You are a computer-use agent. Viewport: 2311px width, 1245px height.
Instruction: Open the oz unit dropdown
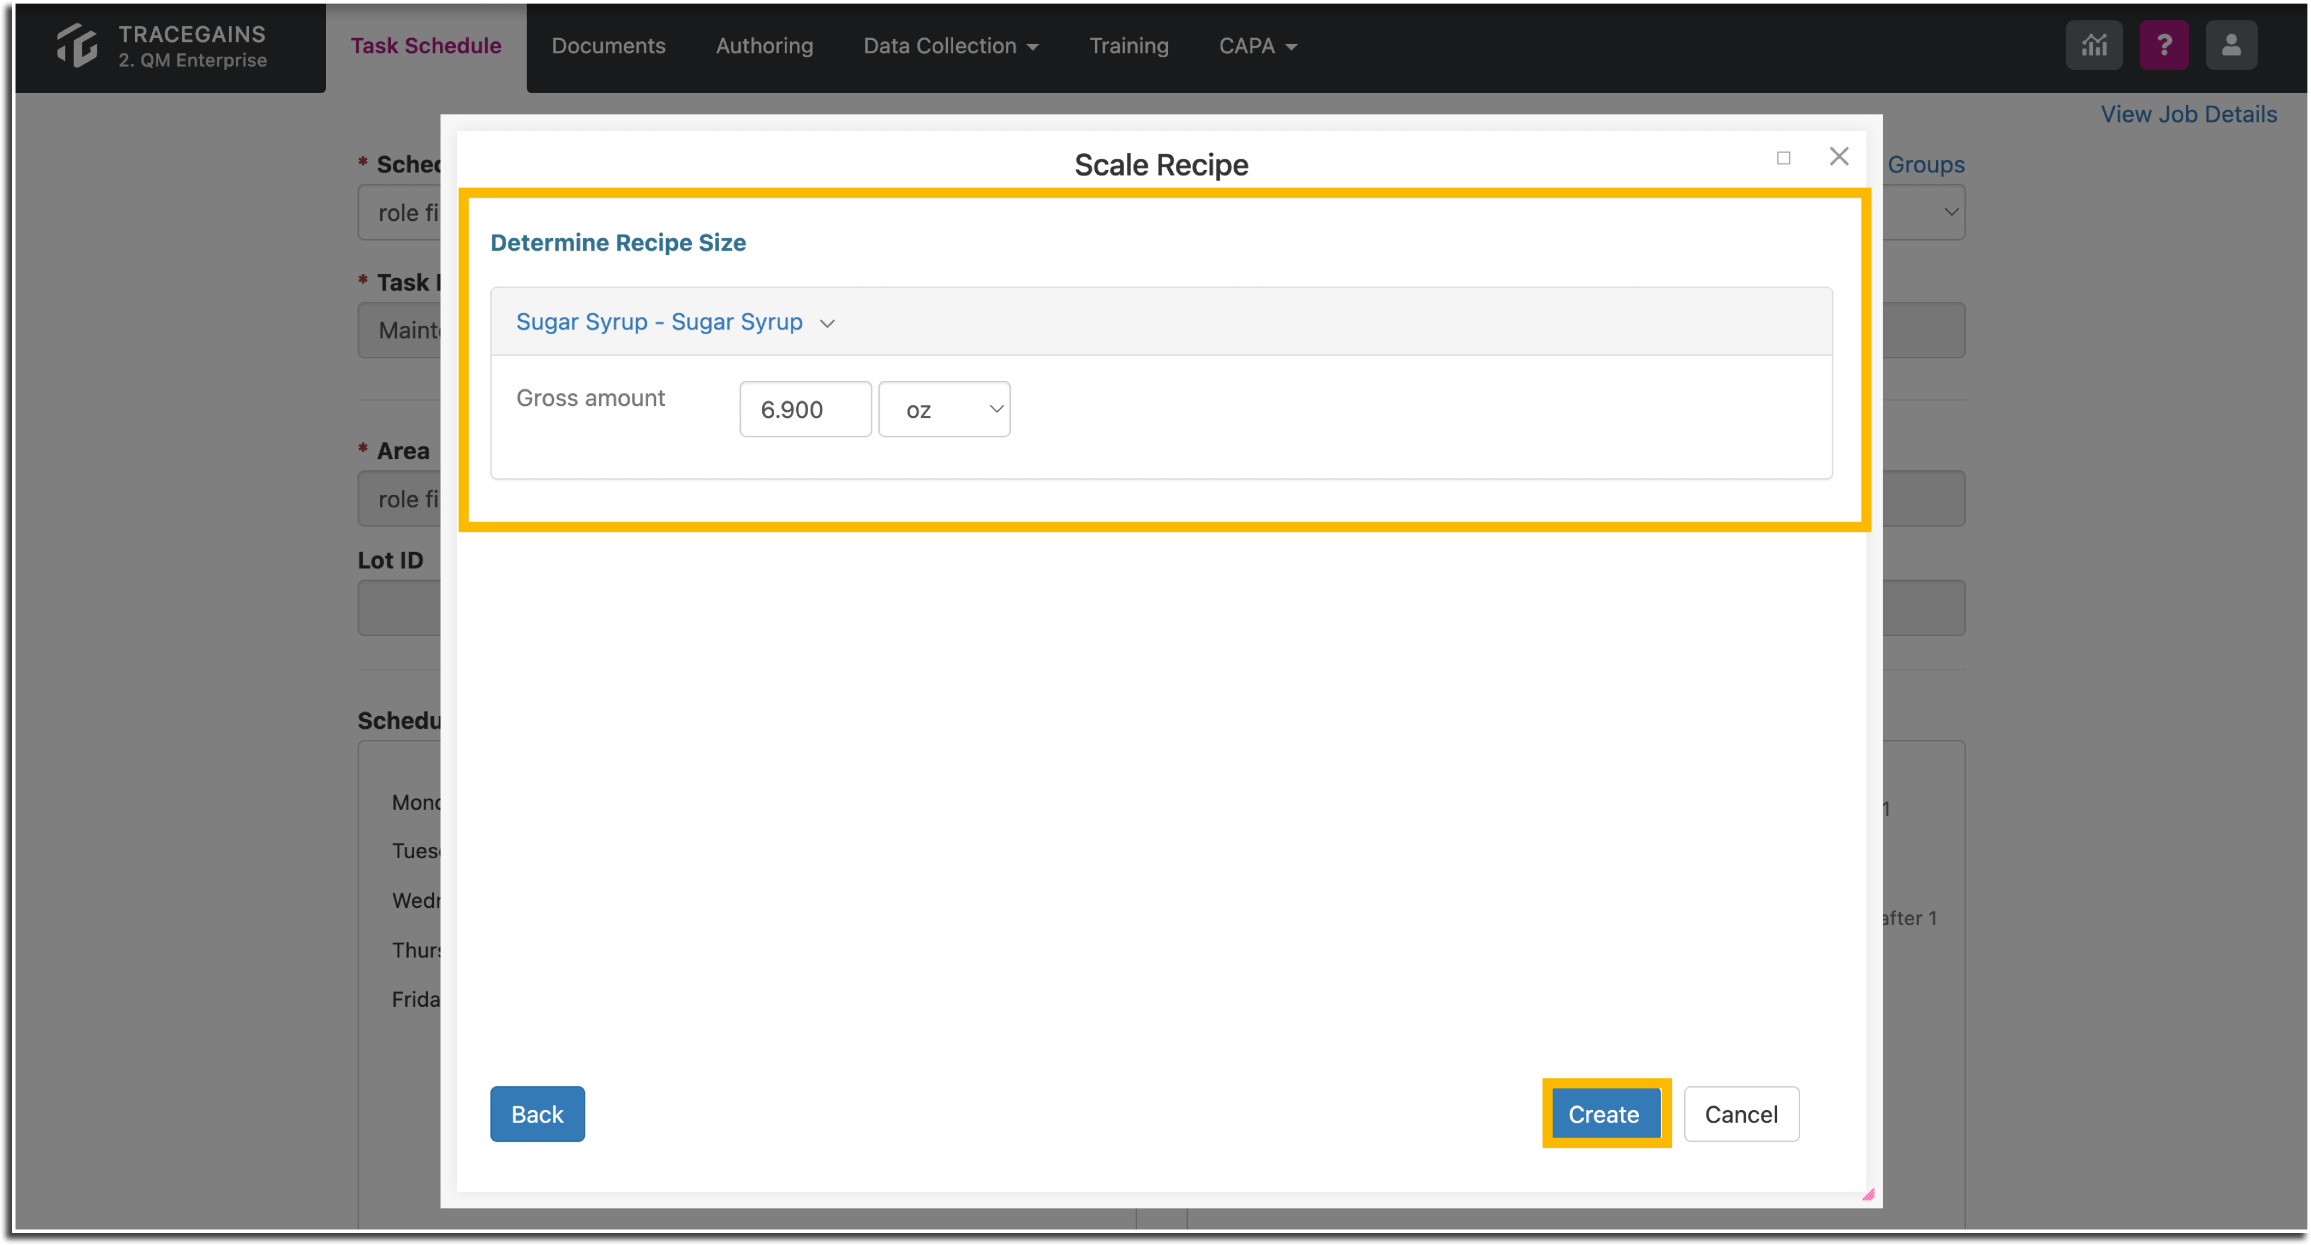pyautogui.click(x=944, y=409)
